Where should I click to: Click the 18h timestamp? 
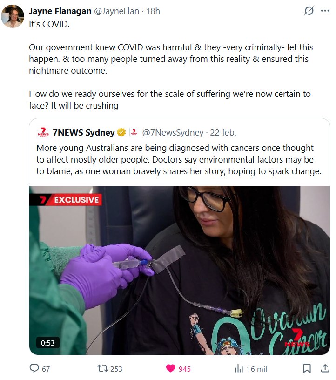point(153,11)
